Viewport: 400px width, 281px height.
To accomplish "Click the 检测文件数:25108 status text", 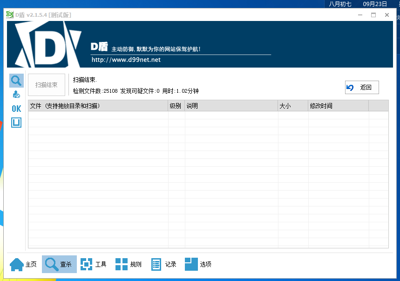I will click(95, 91).
